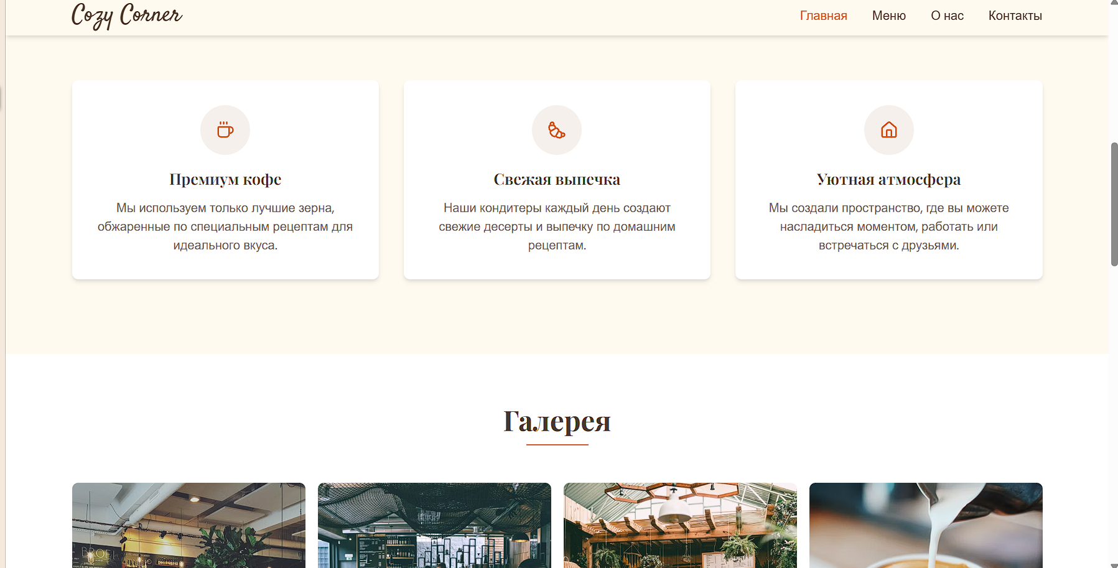Click the Мы создали пространство description
This screenshot has width=1118, height=568.
pyautogui.click(x=888, y=226)
